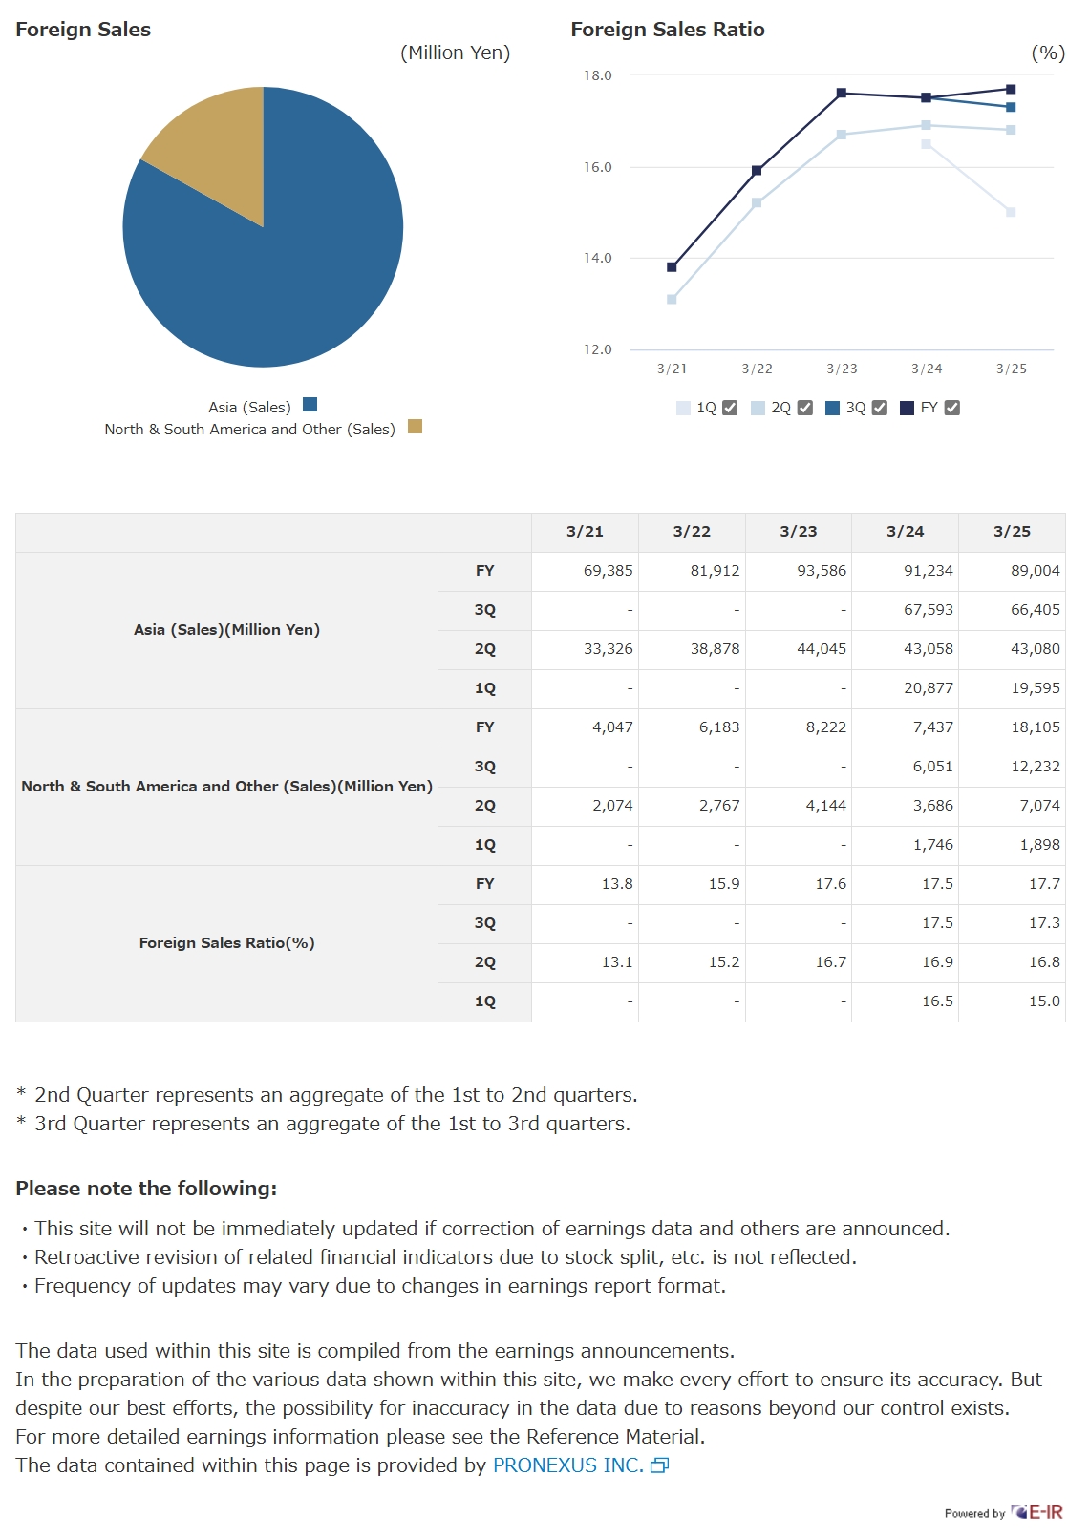Click the 2Q data point for 3/23

tap(842, 135)
